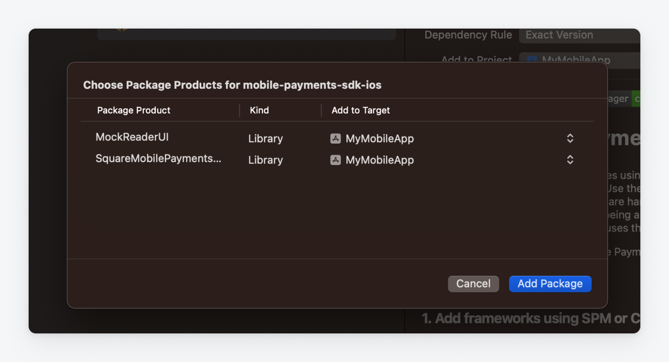The height and width of the screenshot is (362, 669).
Task: Cancel the package products dialog
Action: point(473,284)
